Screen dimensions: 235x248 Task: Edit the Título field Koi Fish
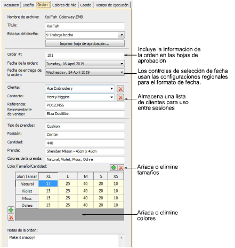point(85,26)
